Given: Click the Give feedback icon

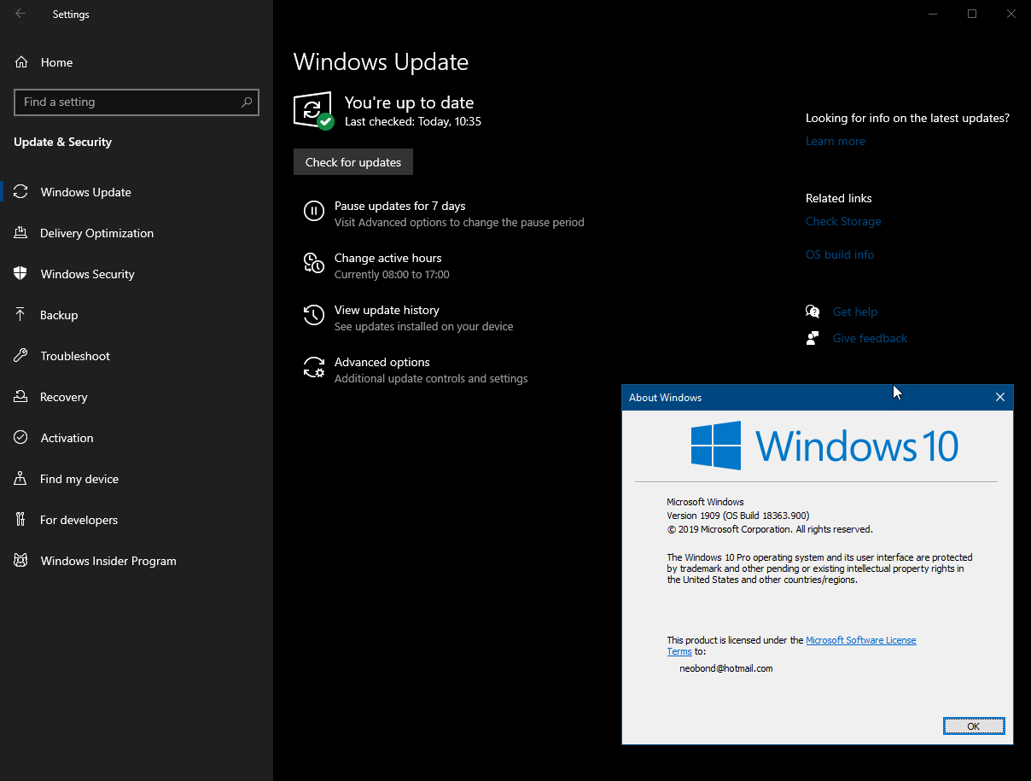Looking at the screenshot, I should point(813,337).
